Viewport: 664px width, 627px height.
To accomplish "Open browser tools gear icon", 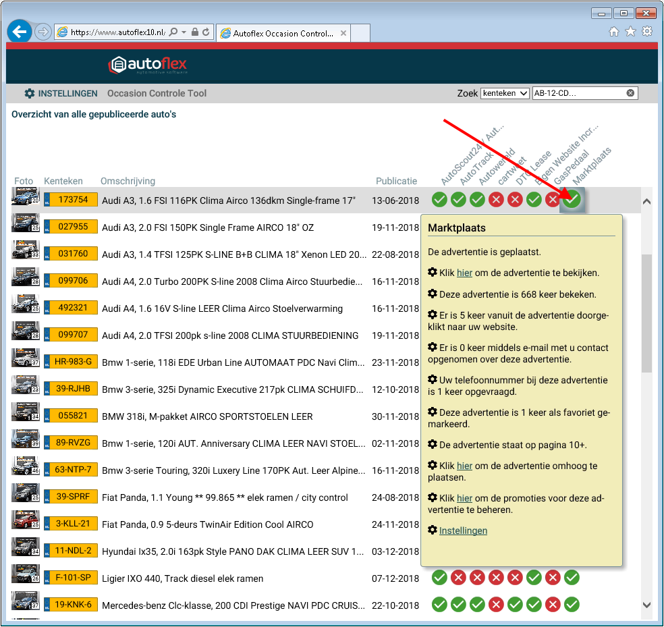I will pyautogui.click(x=647, y=32).
